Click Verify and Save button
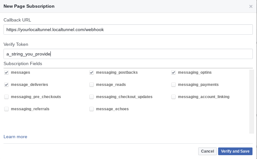The image size is (257, 159). click(x=235, y=151)
